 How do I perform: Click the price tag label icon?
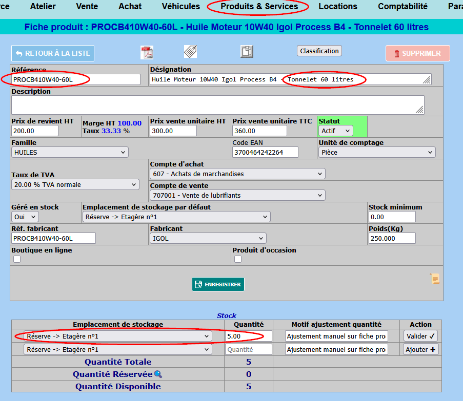point(190,52)
